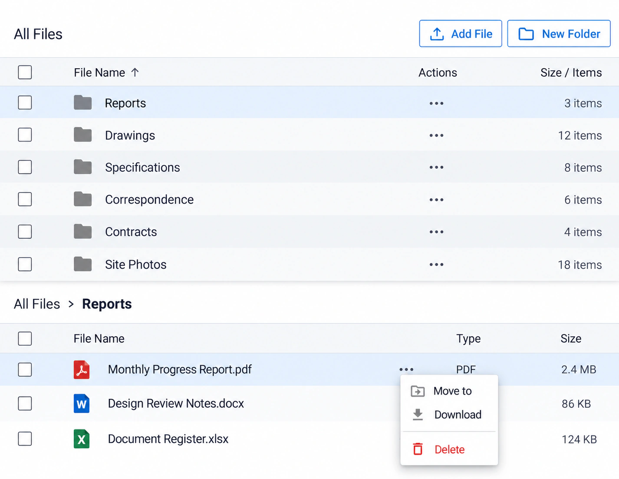Screen dimensions: 619x479
Task: Check the Reports folder checkbox
Action: pyautogui.click(x=25, y=103)
